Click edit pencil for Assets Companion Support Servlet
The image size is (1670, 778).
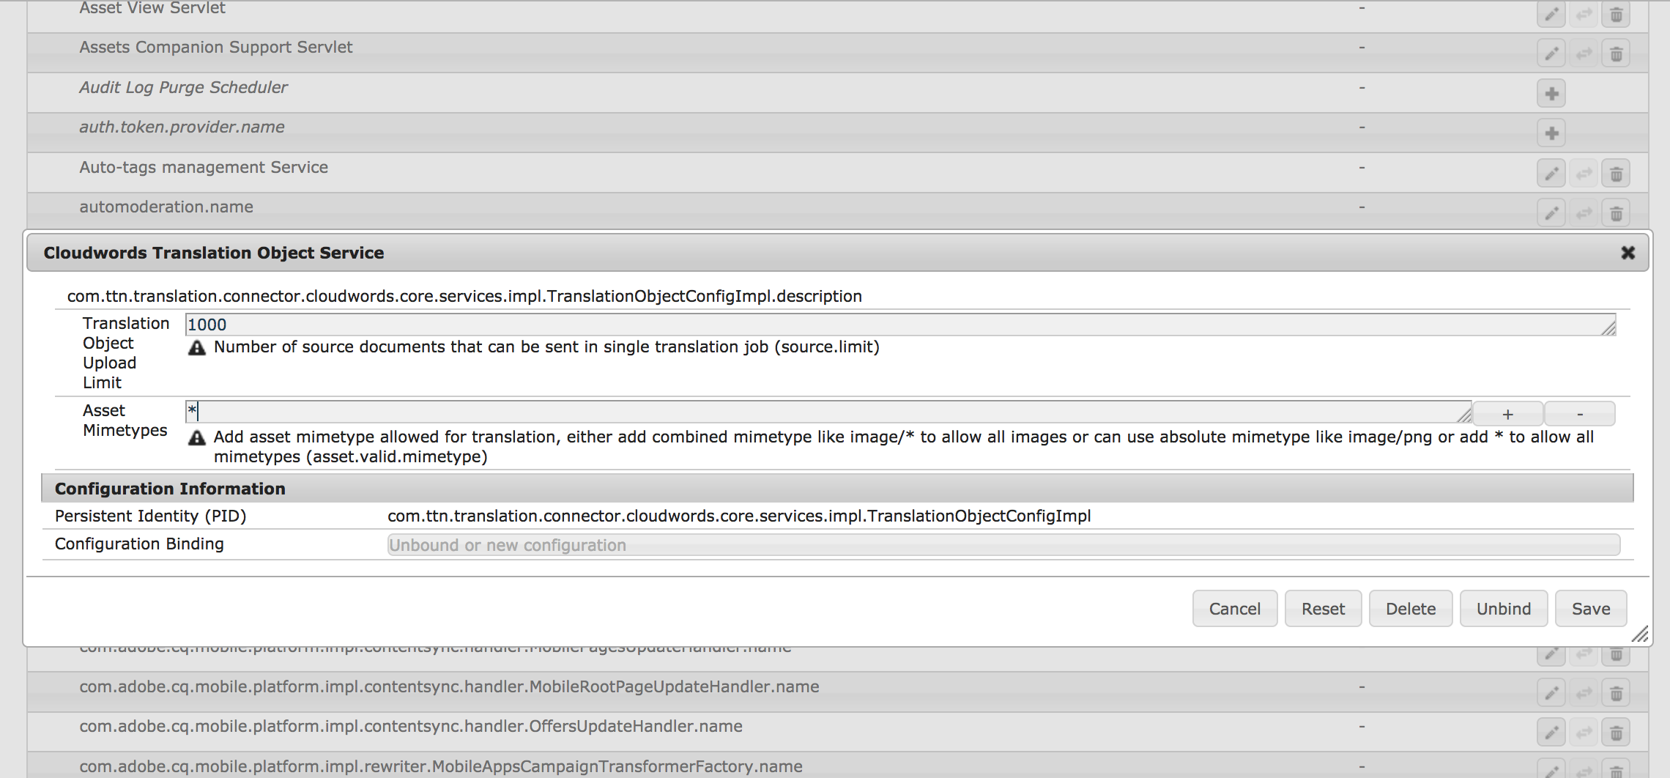click(1551, 54)
